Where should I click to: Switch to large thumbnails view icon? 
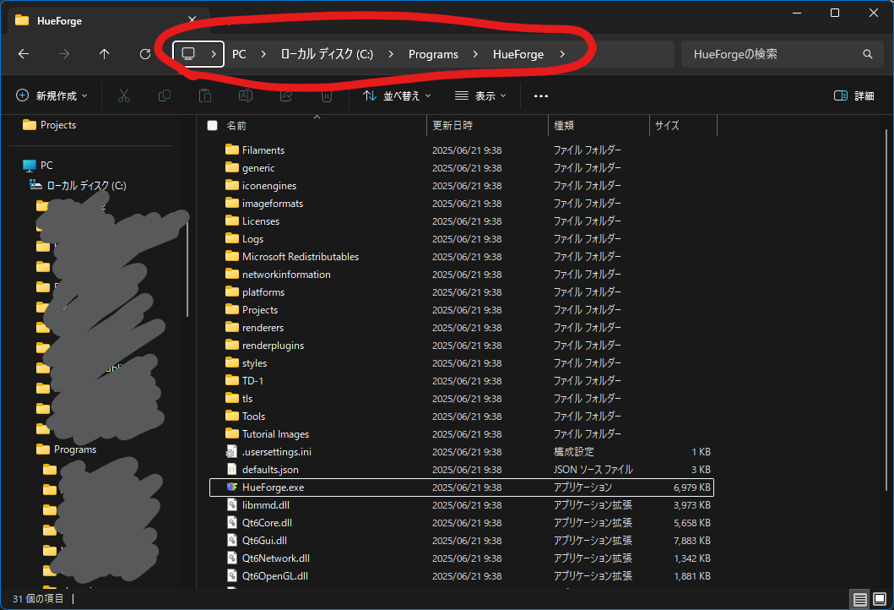tap(880, 599)
